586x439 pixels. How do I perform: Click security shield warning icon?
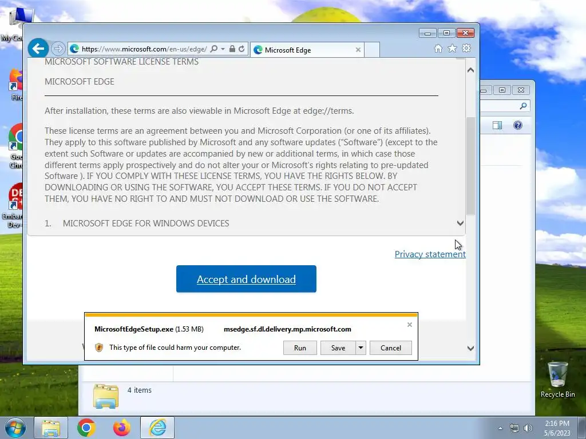(99, 348)
